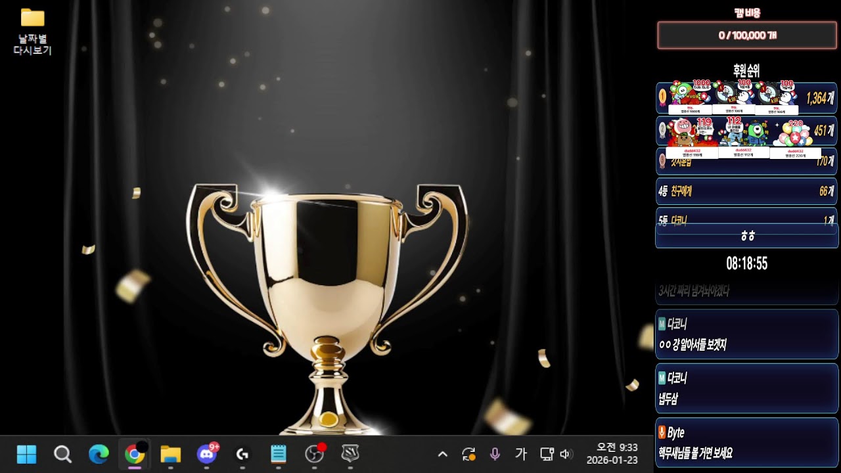Viewport: 841px width, 473px height.
Task: Click the 08:18:55 timer text
Action: pyautogui.click(x=747, y=264)
